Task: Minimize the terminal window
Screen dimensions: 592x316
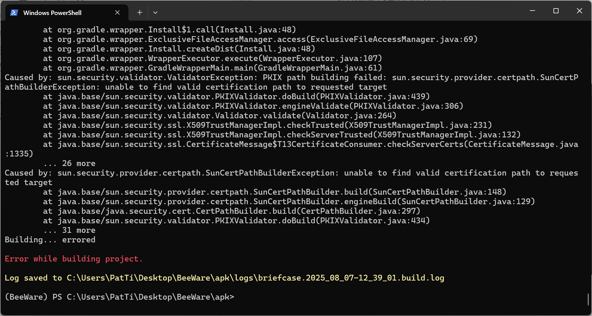Action: (532, 11)
